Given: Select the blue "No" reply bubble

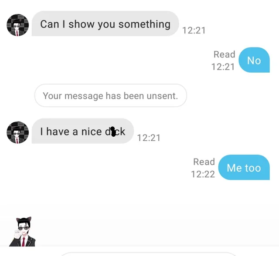Looking at the screenshot, I should tap(254, 60).
